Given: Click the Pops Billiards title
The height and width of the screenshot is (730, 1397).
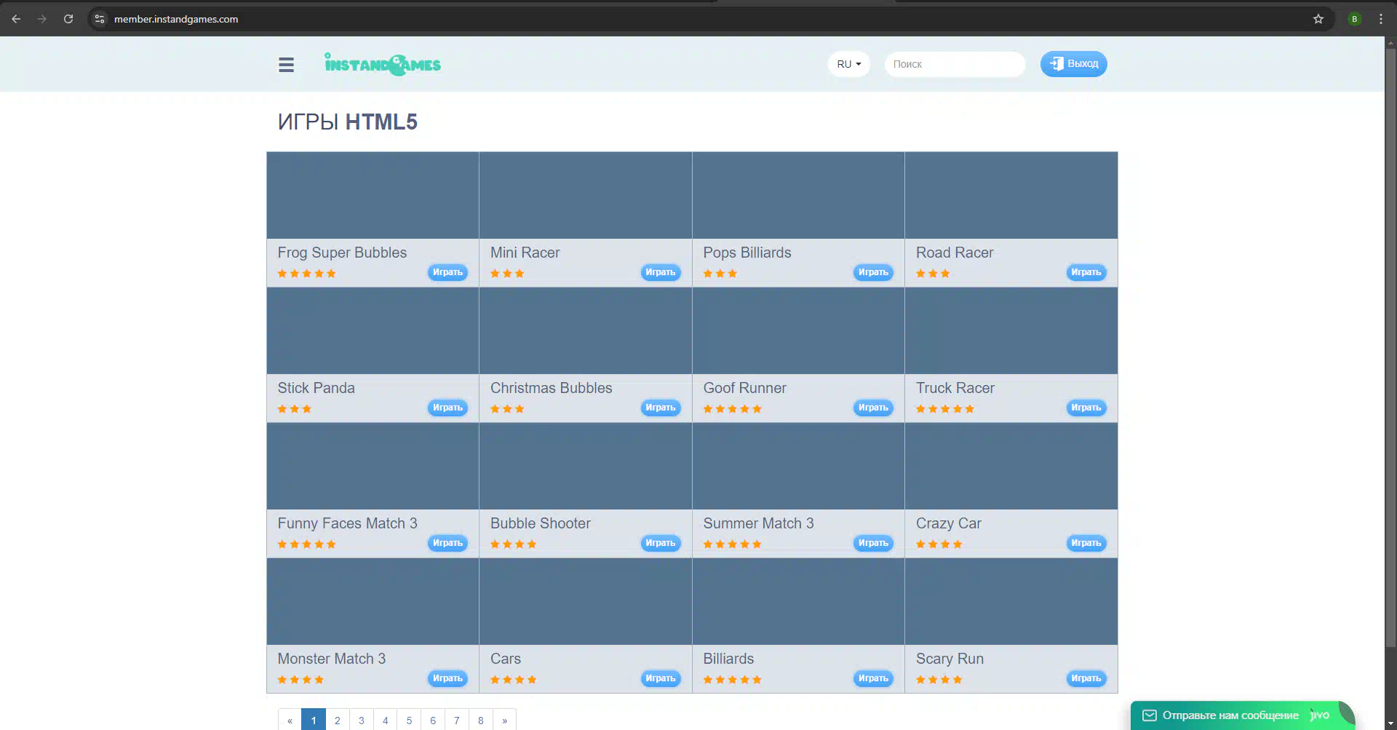Looking at the screenshot, I should tap(747, 253).
